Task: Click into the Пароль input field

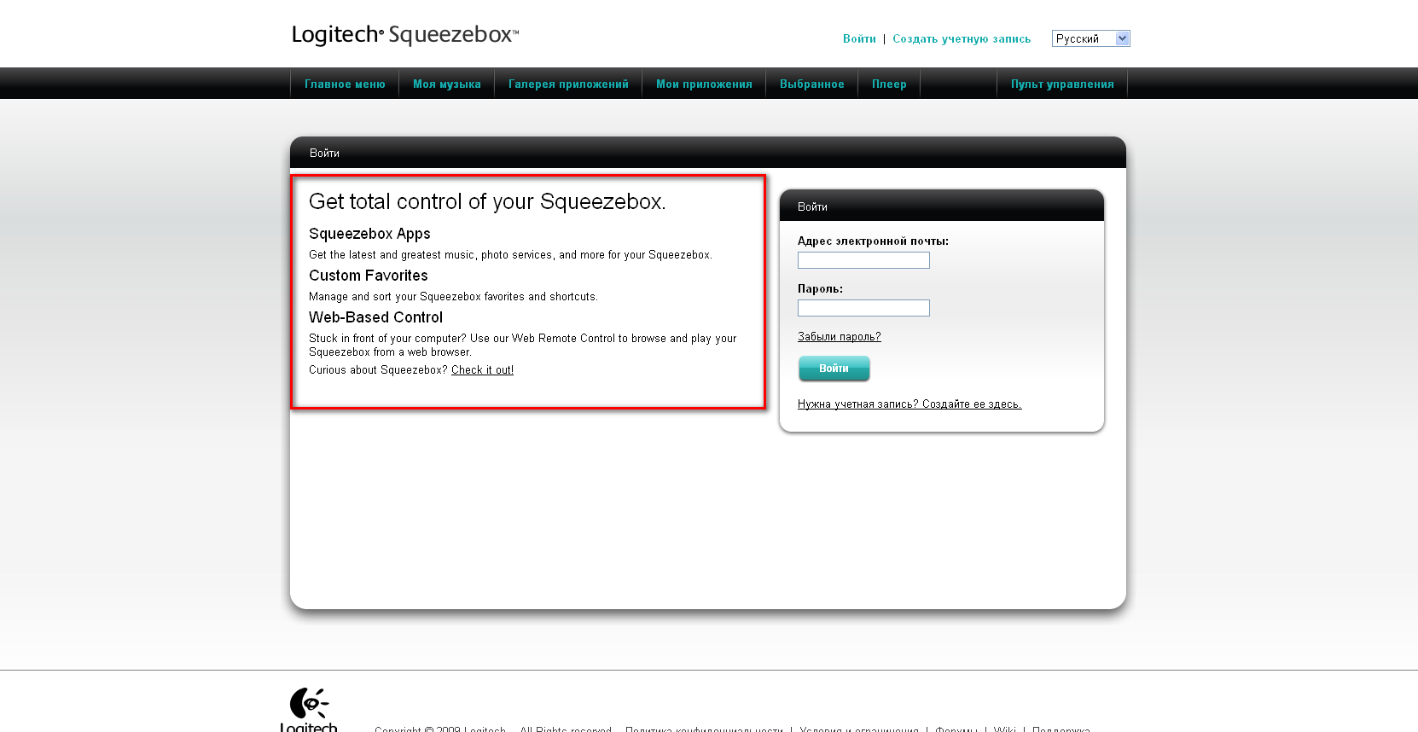Action: pos(863,308)
